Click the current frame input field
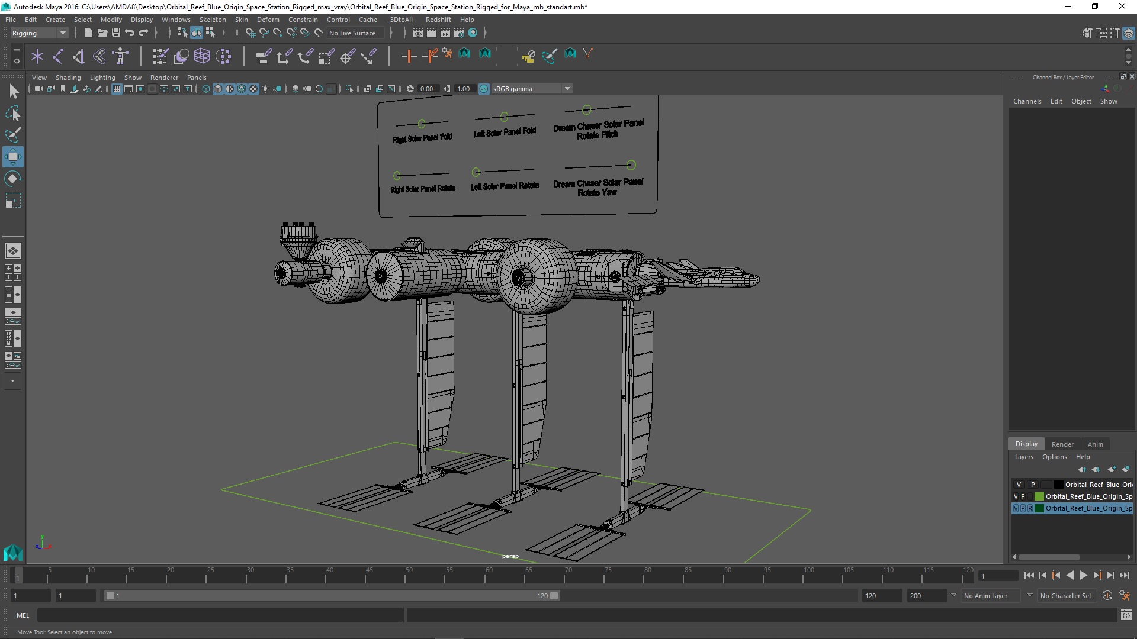The height and width of the screenshot is (639, 1137). click(998, 576)
